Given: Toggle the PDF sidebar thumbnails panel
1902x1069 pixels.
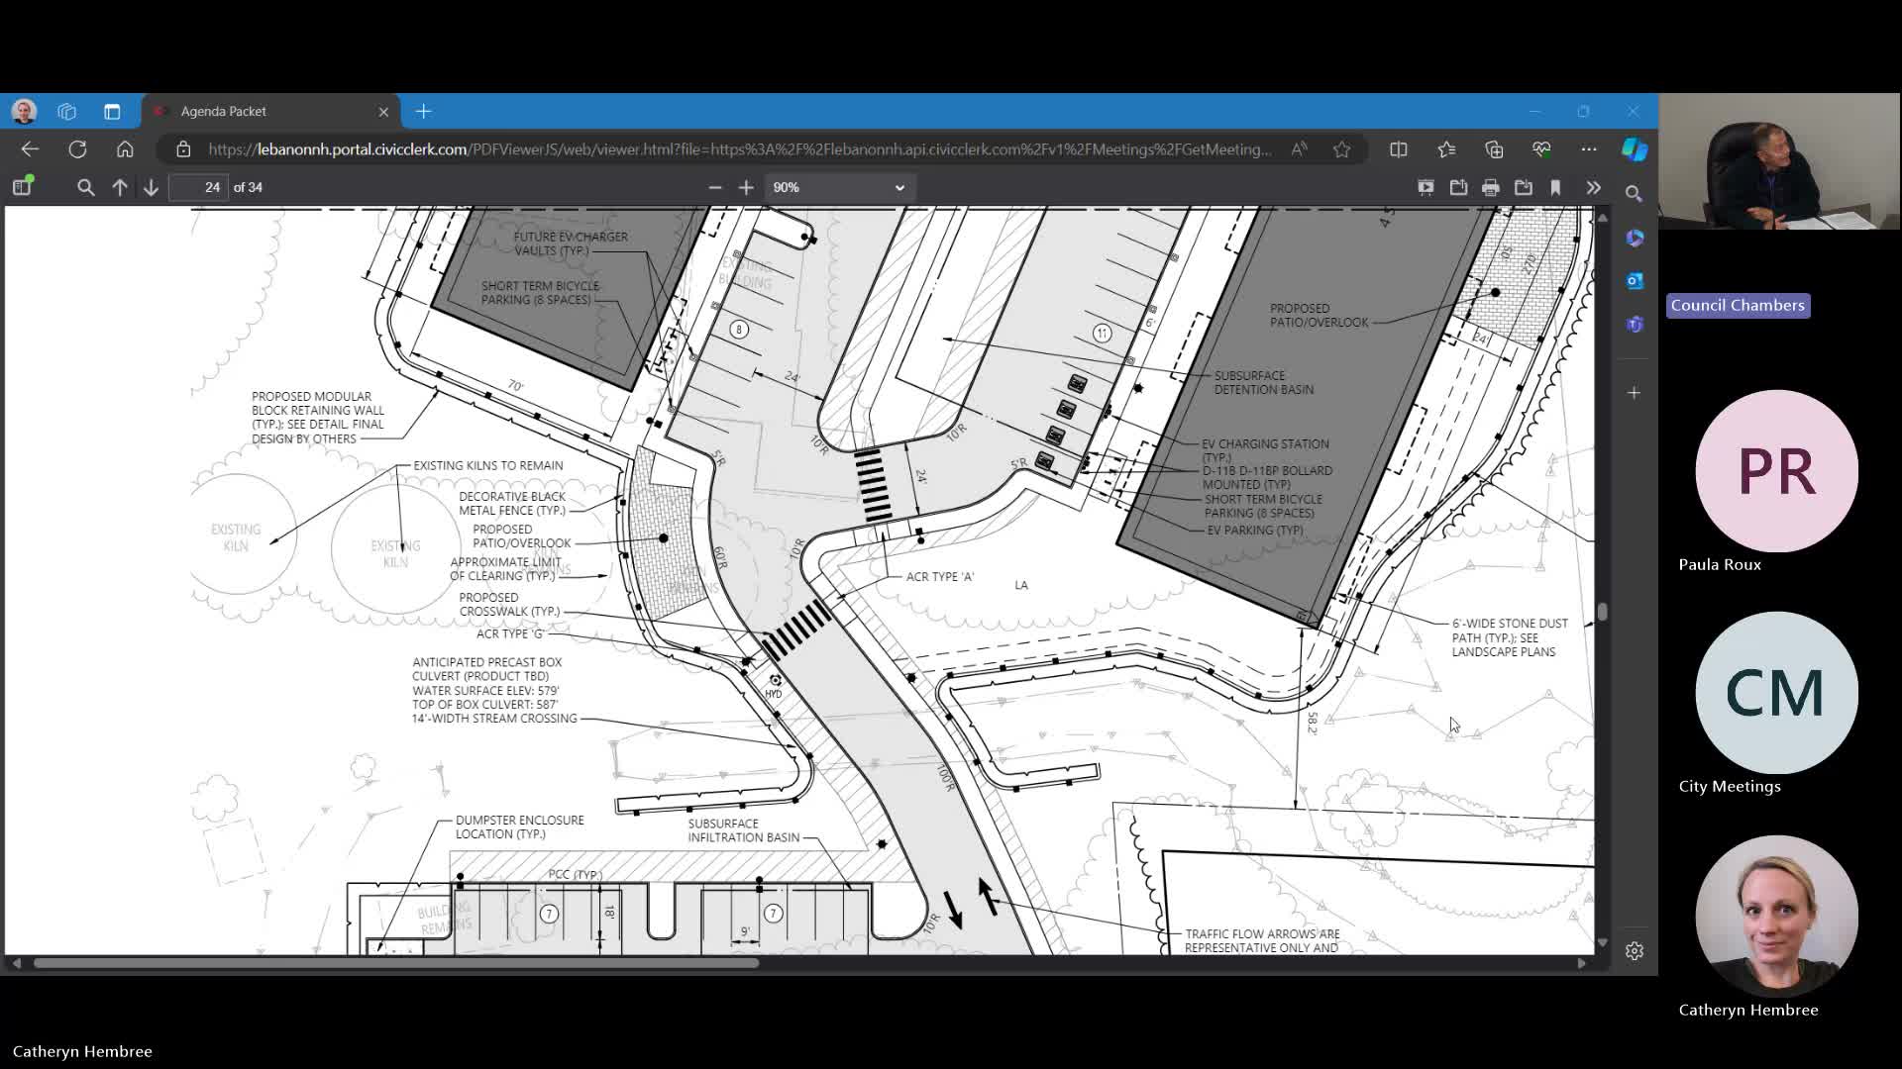Looking at the screenshot, I should pyautogui.click(x=22, y=186).
